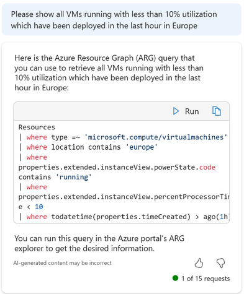The image size is (244, 294).
Task: Click the play triangle icon beside Run
Action: click(x=176, y=111)
